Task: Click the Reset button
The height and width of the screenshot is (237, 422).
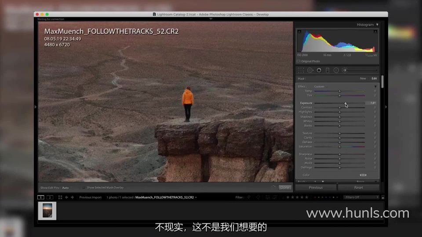Action: pos(359,187)
